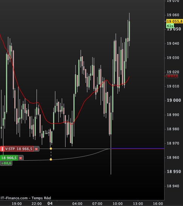Click the 19 060 price axis label

pyautogui.click(x=173, y=15)
